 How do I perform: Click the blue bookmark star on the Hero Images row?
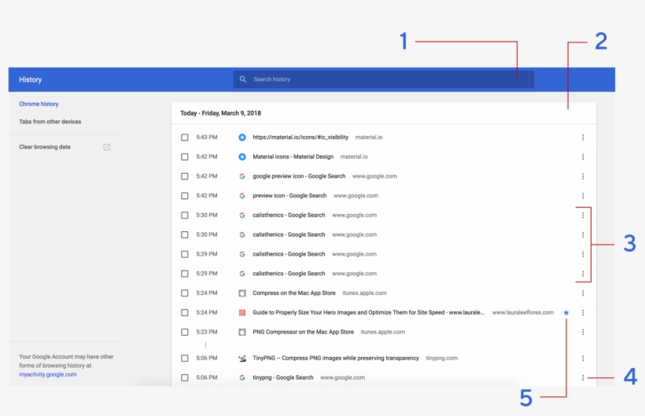tap(566, 313)
